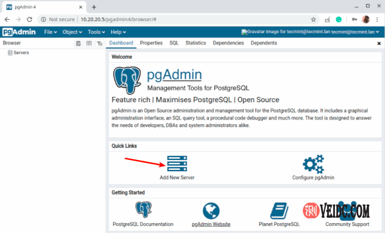Switch to the Dependencies tab
Screen dimensions: 385x233
tap(228, 43)
